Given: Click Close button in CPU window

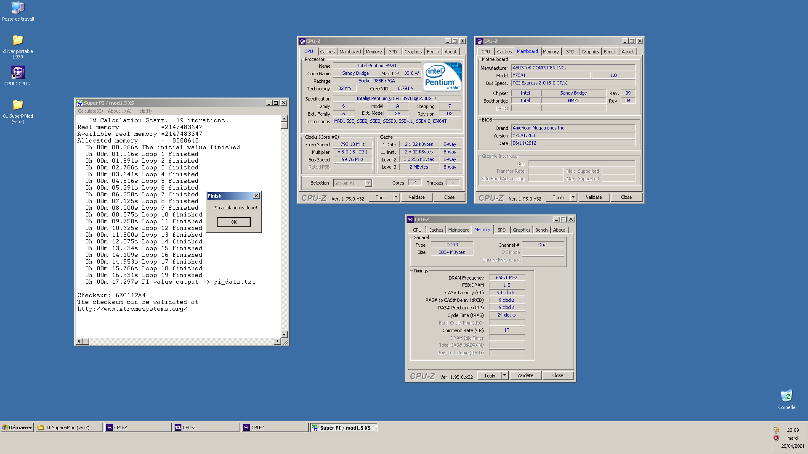Looking at the screenshot, I should coord(449,197).
